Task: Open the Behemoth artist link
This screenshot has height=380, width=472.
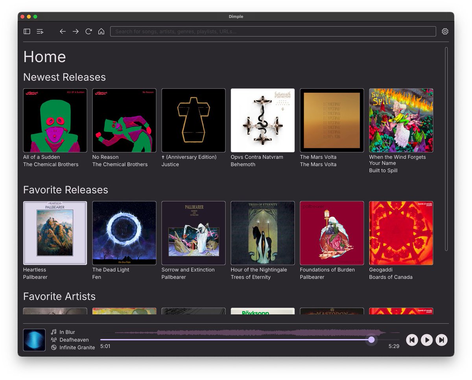Action: tap(243, 164)
